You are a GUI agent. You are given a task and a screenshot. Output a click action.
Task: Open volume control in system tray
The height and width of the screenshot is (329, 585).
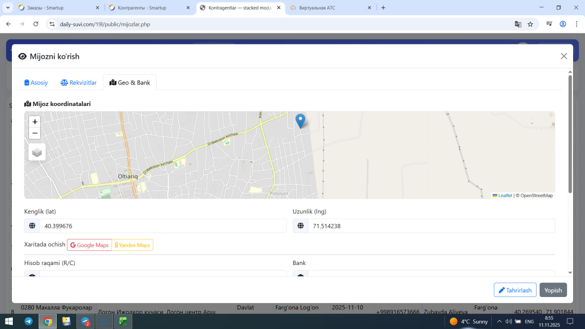tap(509, 322)
